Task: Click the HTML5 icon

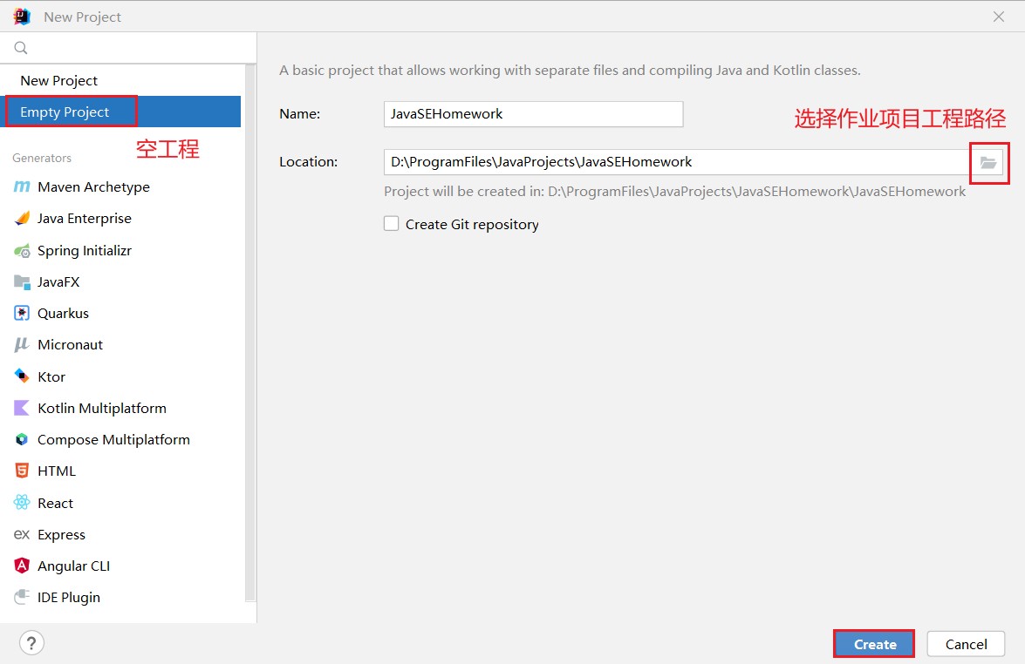Action: pos(22,471)
